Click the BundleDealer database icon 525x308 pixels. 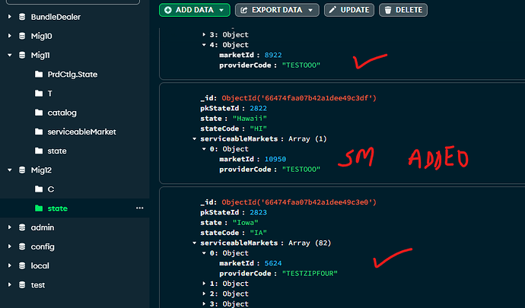(24, 16)
